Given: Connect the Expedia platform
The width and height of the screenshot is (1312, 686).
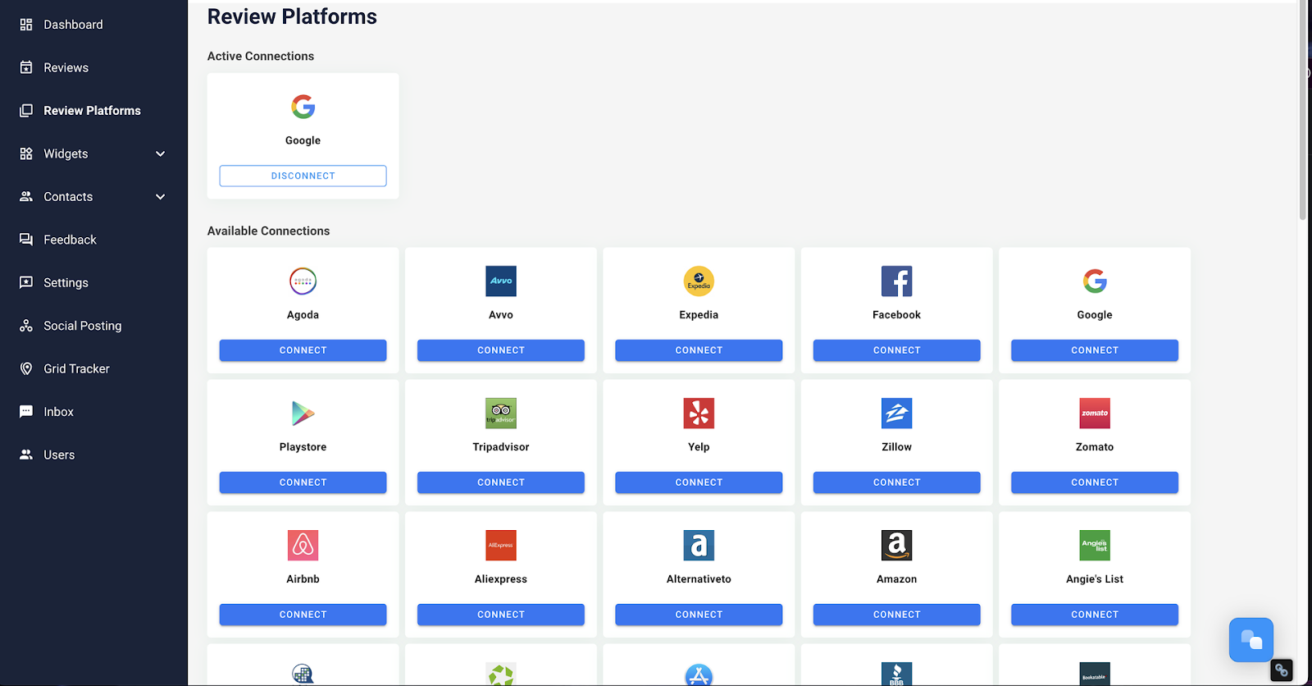Looking at the screenshot, I should click(699, 350).
